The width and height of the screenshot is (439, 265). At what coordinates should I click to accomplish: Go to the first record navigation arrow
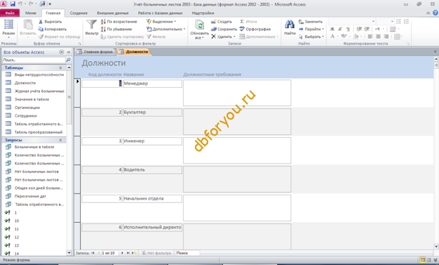93,253
